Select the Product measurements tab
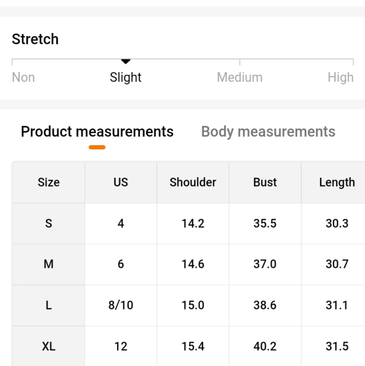 [x=97, y=131]
